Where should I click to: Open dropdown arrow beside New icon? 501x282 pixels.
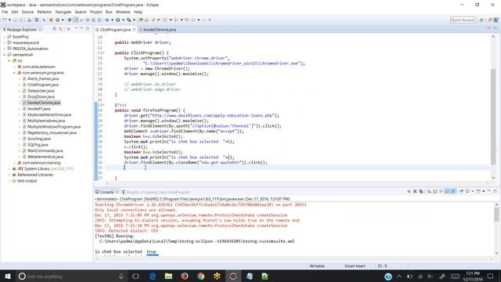[x=9, y=20]
